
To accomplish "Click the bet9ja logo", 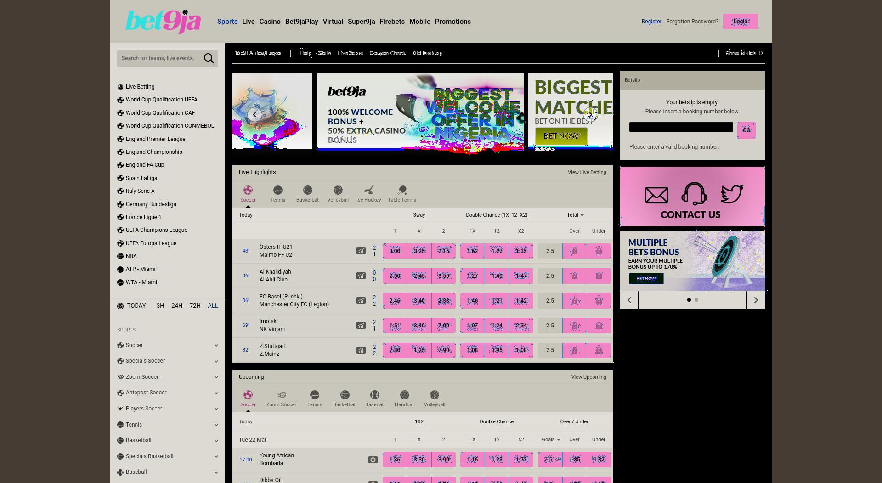I will (x=163, y=21).
